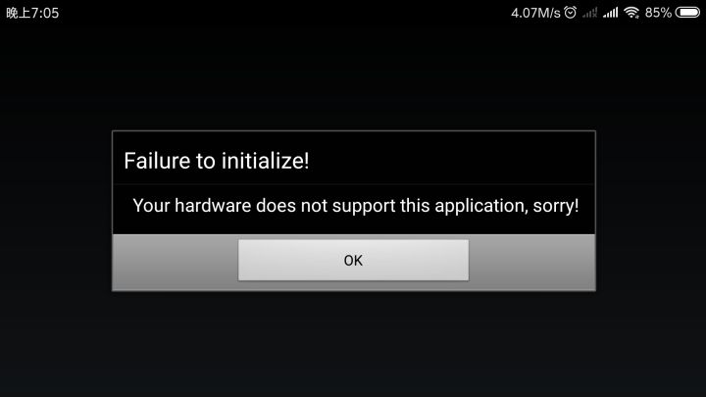Tap dark background above the dialog

(x=353, y=76)
